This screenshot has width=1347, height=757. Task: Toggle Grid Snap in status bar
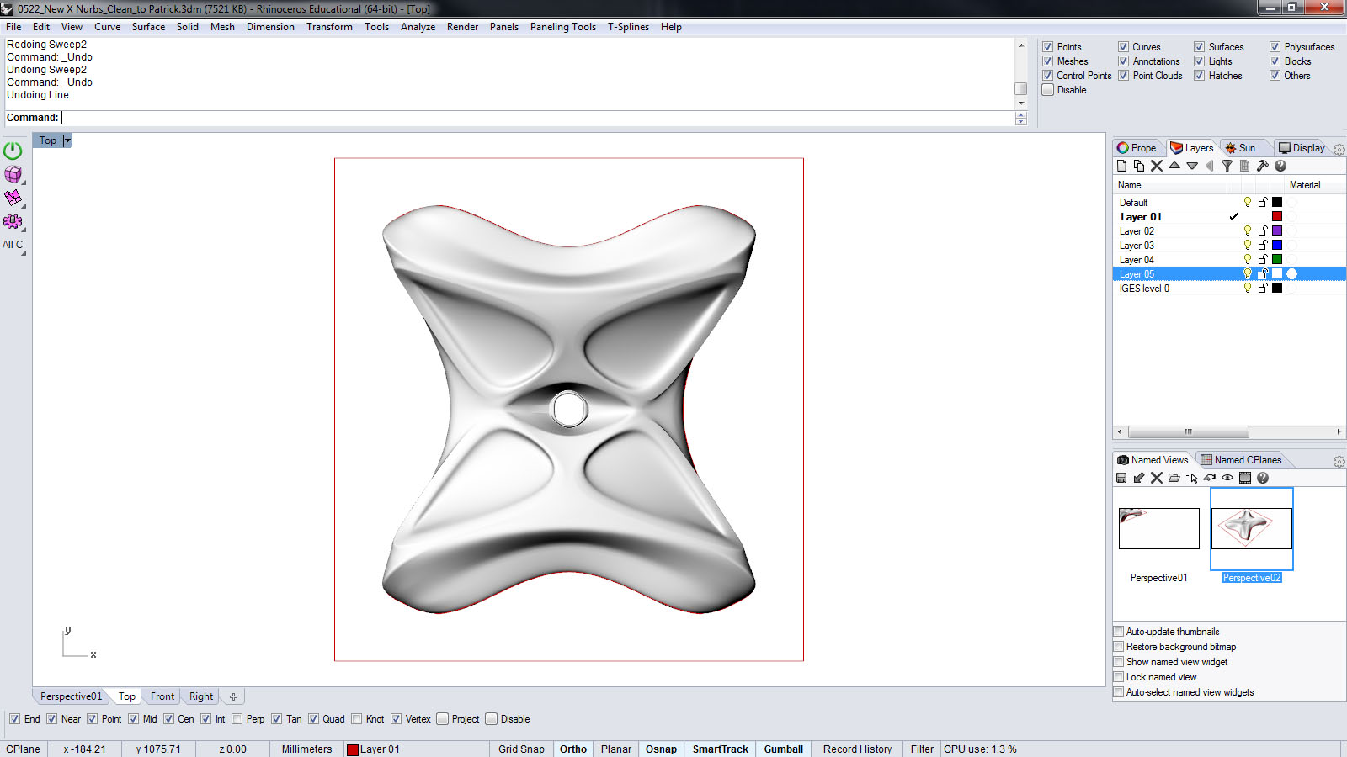[x=521, y=749]
